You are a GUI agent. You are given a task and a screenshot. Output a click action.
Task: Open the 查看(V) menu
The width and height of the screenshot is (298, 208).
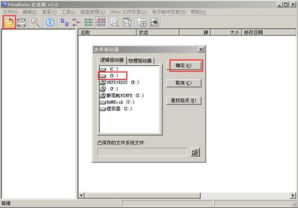[49, 12]
